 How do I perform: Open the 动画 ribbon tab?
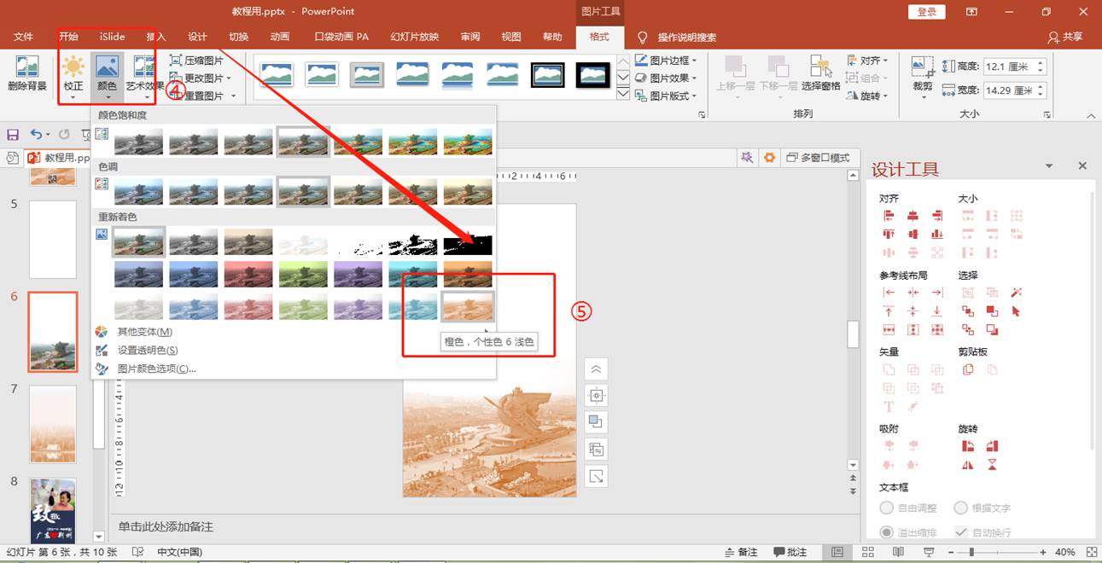(x=279, y=37)
